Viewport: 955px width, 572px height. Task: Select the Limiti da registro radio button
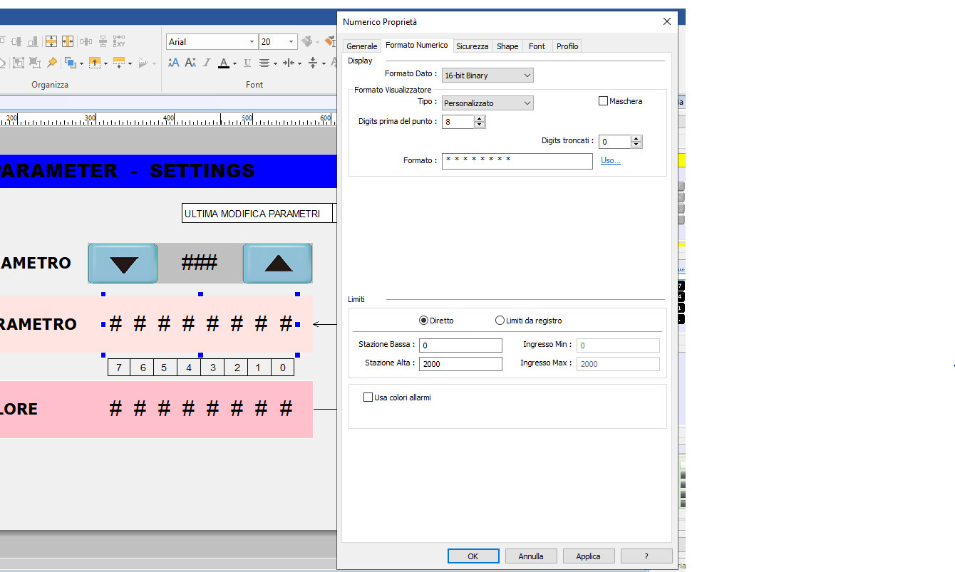coord(500,321)
